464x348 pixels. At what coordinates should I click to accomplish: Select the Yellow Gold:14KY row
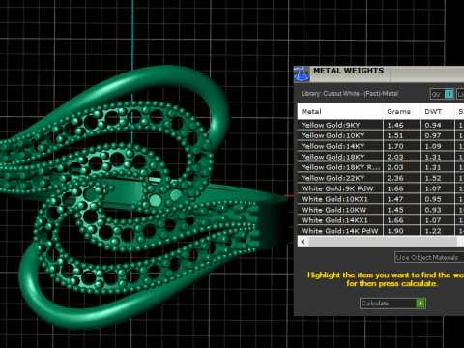pyautogui.click(x=380, y=146)
